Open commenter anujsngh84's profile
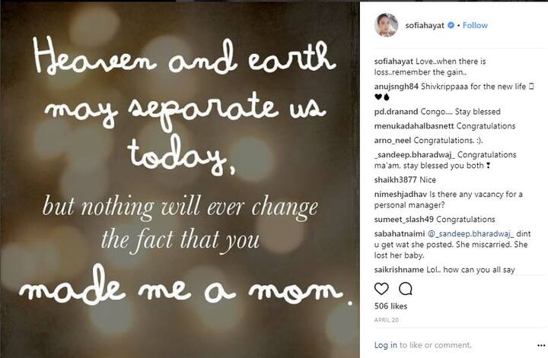The image size is (548, 358). pyautogui.click(x=397, y=87)
